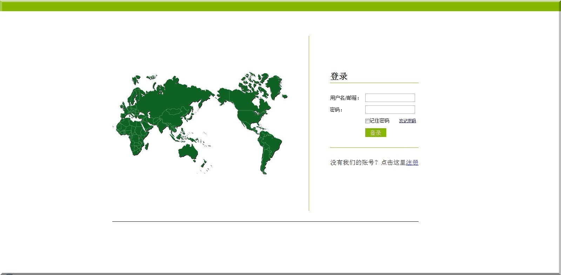561x275 pixels.
Task: Select the 登录 heading text
Action: (339, 76)
